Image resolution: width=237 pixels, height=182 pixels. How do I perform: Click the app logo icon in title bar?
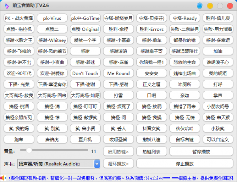(x=7, y=6)
